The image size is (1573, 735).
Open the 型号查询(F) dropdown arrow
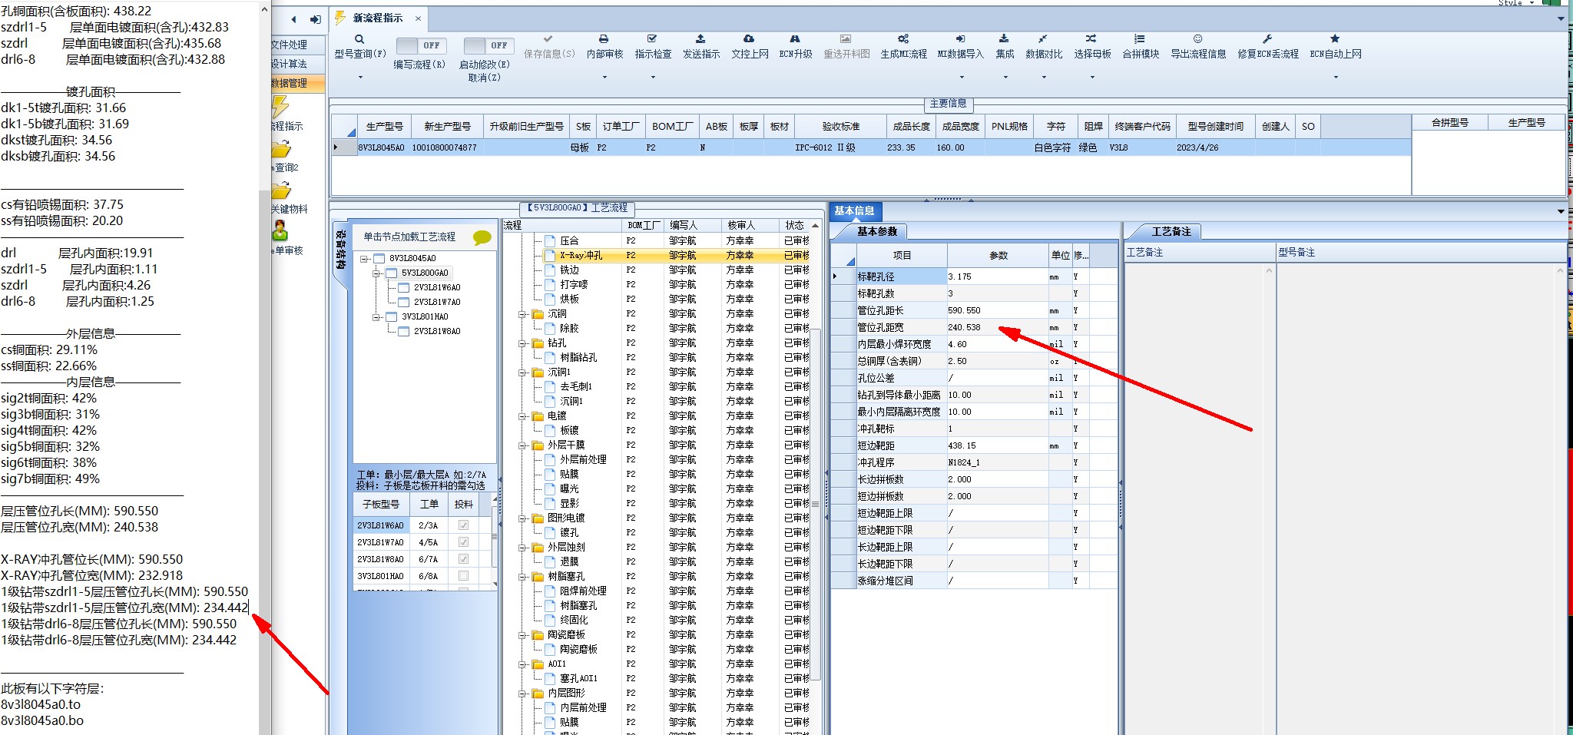[x=360, y=77]
